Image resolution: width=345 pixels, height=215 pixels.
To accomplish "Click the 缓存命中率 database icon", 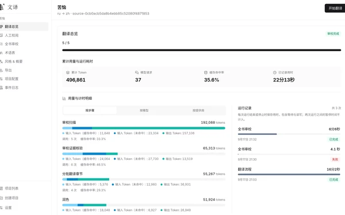I will (206, 72).
